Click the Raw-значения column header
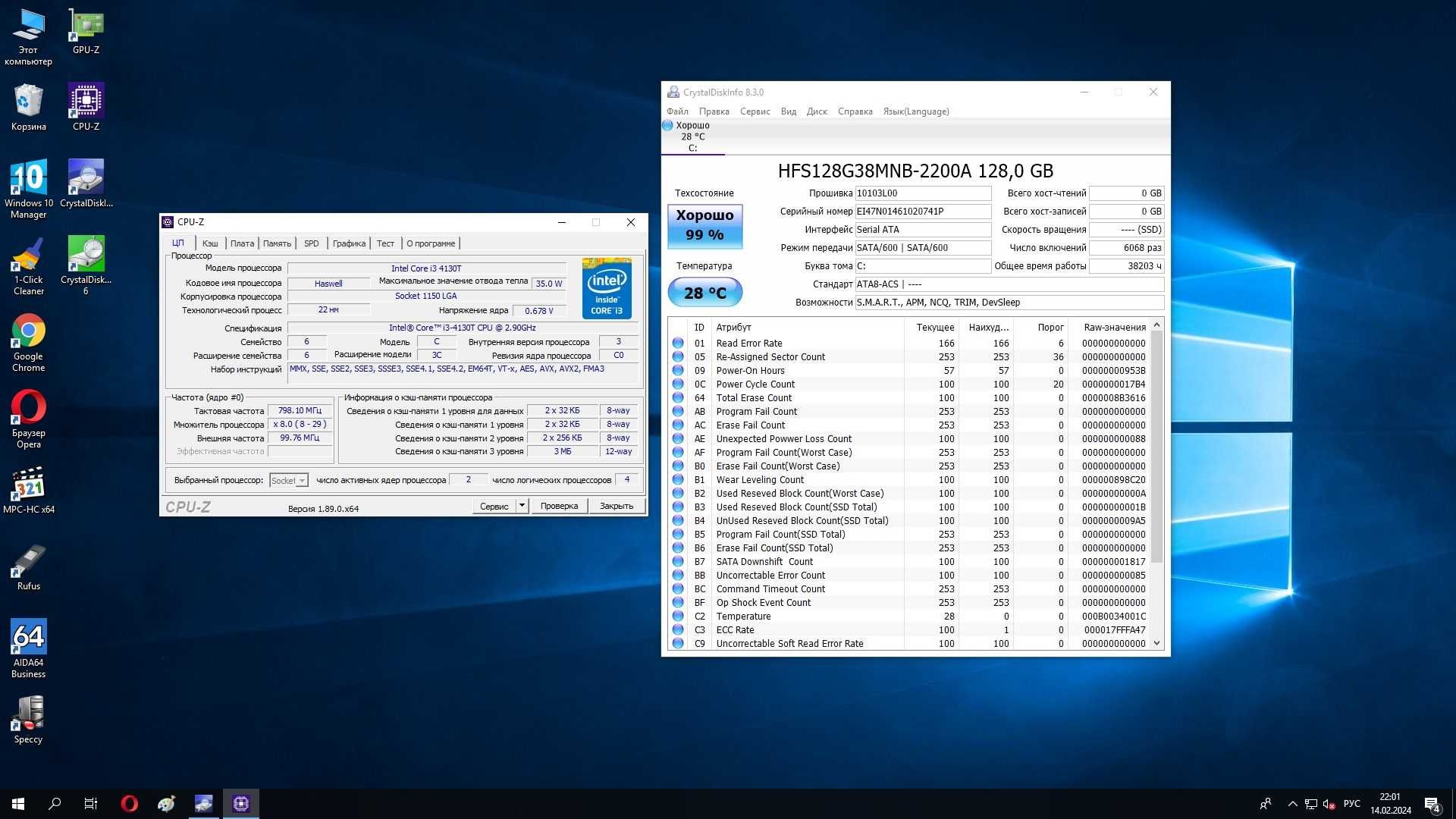Image resolution: width=1456 pixels, height=819 pixels. 1110,328
